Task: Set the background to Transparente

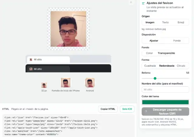Action: tap(166, 53)
